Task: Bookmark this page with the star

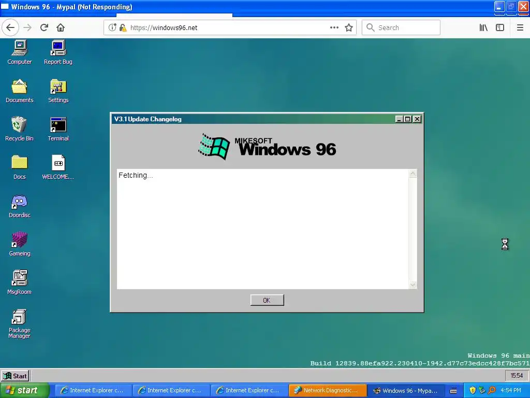Action: tap(349, 27)
